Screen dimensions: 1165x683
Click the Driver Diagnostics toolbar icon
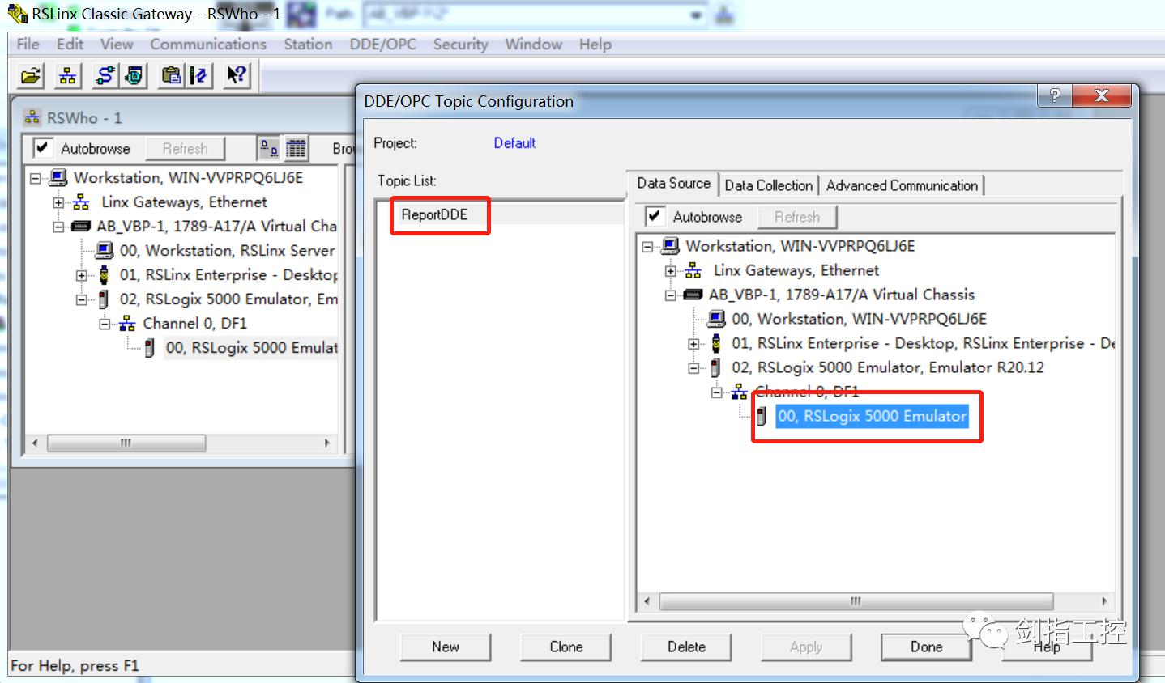coord(134,76)
